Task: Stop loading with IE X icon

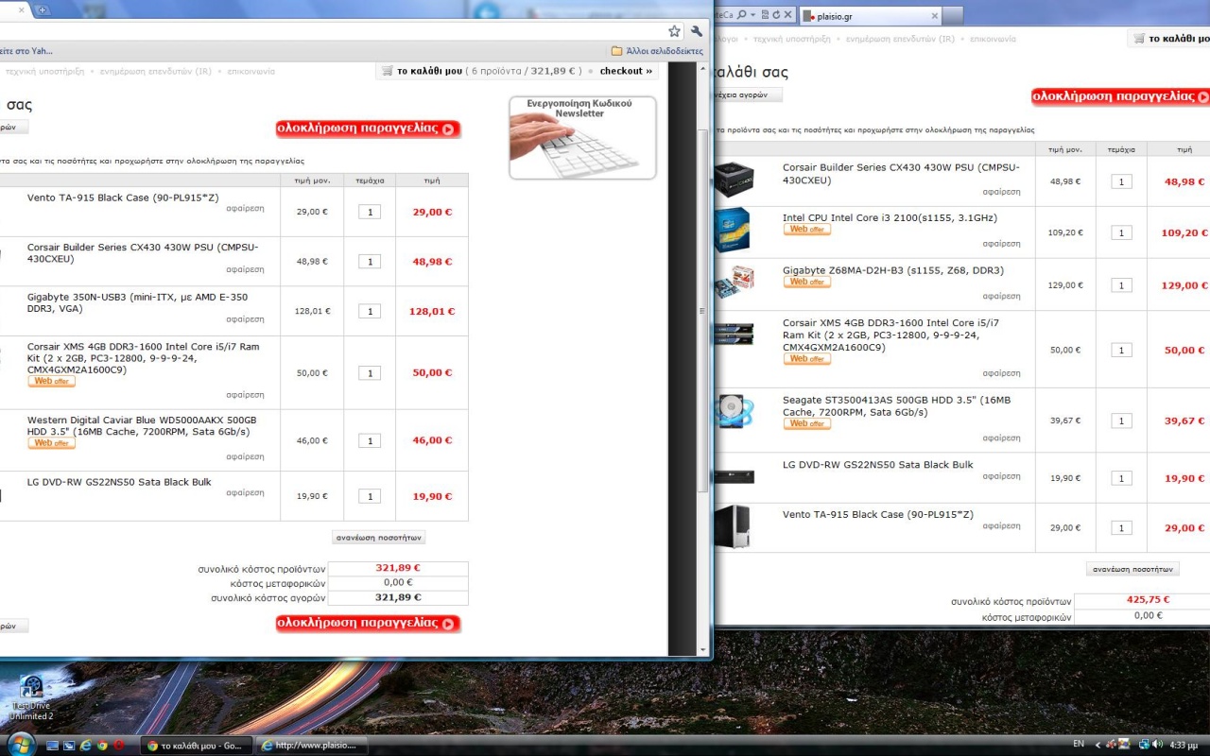Action: pyautogui.click(x=788, y=15)
